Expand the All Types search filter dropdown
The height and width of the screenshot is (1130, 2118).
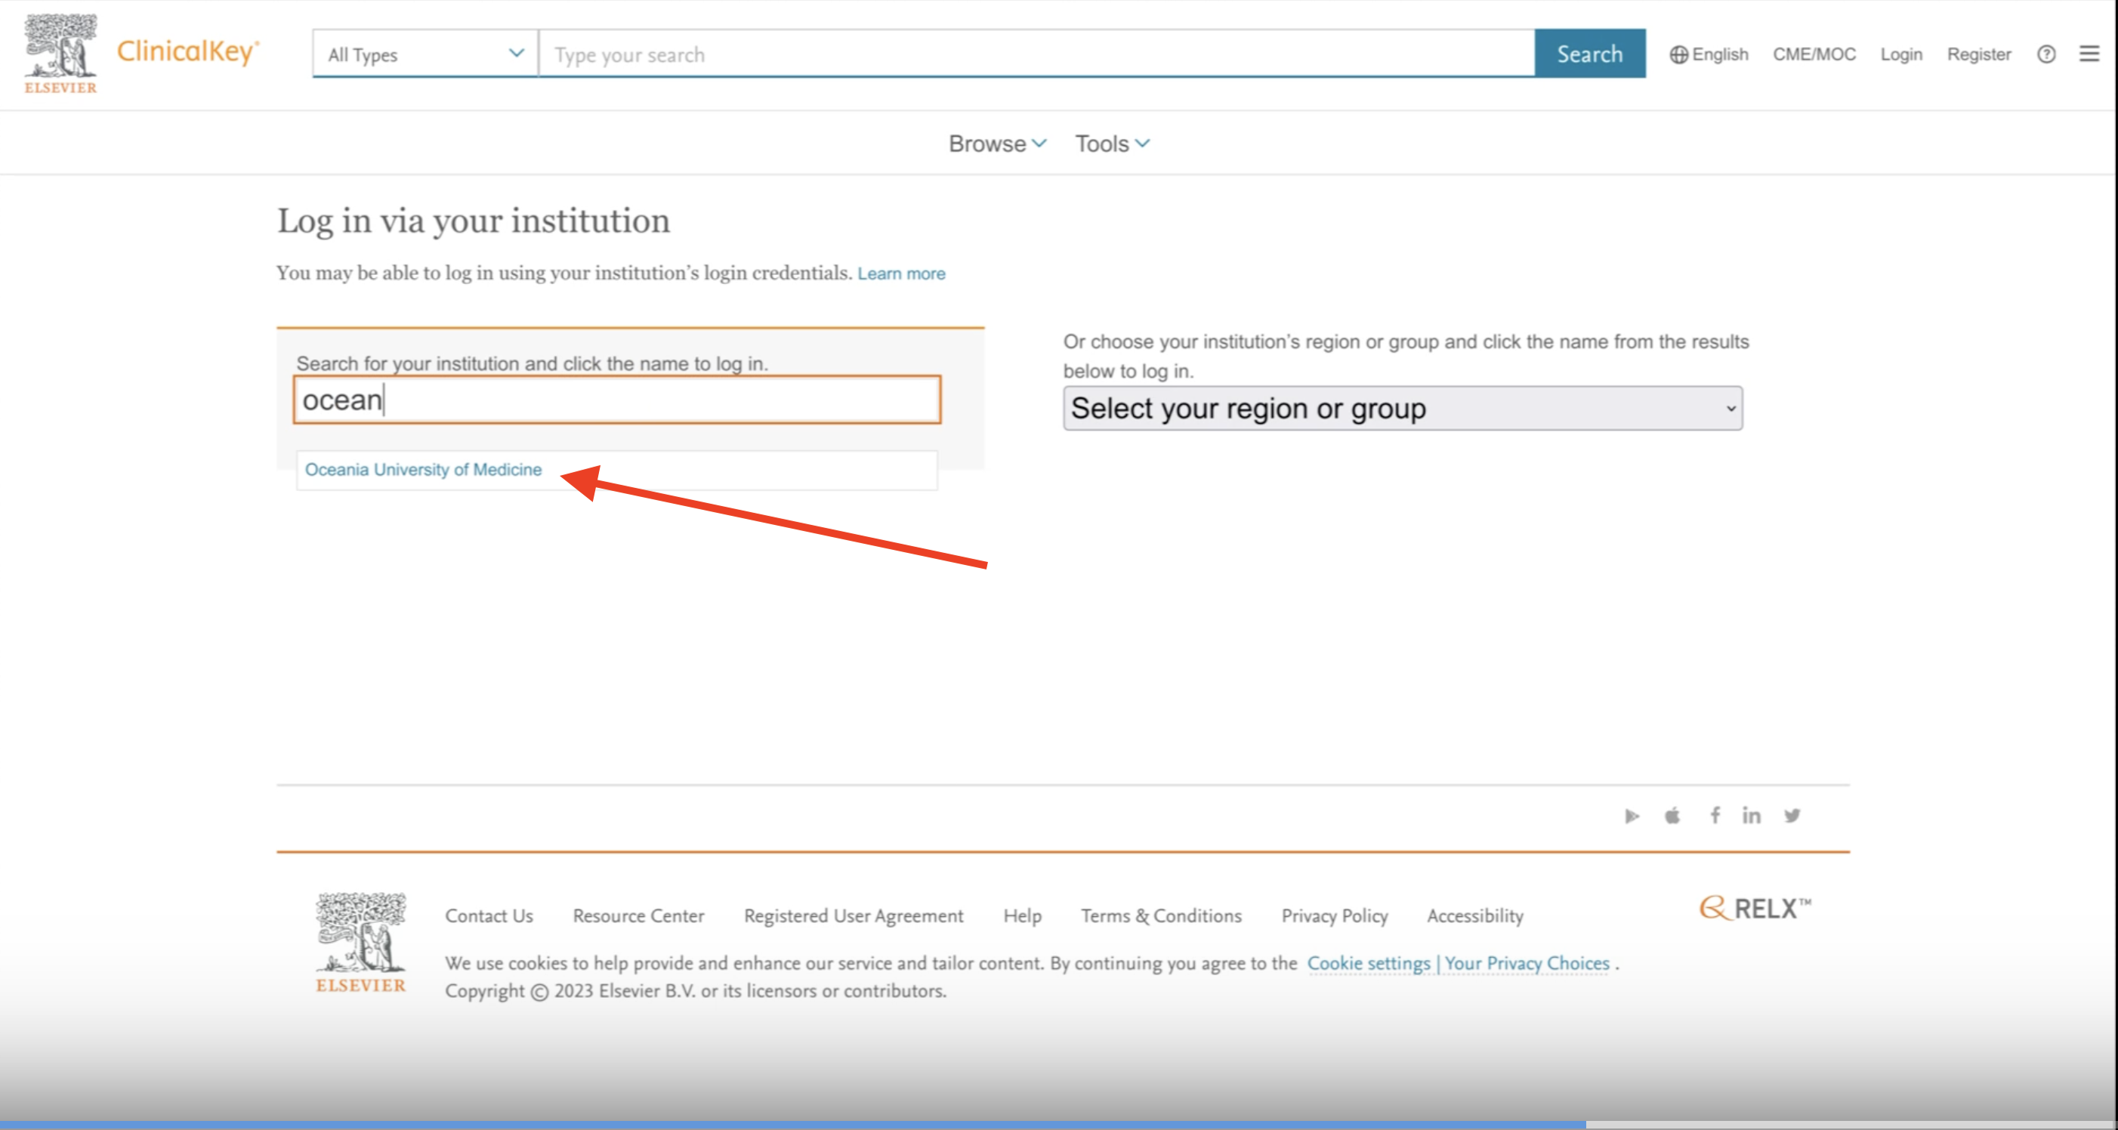click(x=425, y=54)
